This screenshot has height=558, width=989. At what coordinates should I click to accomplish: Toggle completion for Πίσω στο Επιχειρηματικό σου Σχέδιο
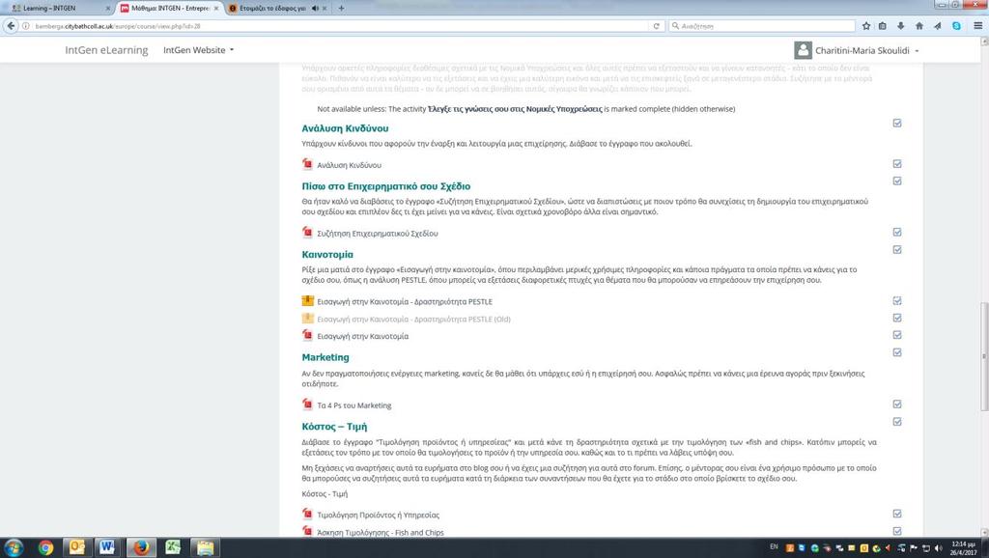tap(897, 181)
